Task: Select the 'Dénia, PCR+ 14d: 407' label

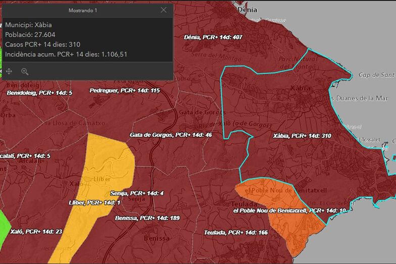Action: (213, 37)
